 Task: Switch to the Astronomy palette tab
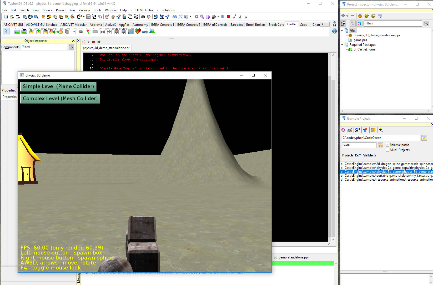(x=140, y=25)
